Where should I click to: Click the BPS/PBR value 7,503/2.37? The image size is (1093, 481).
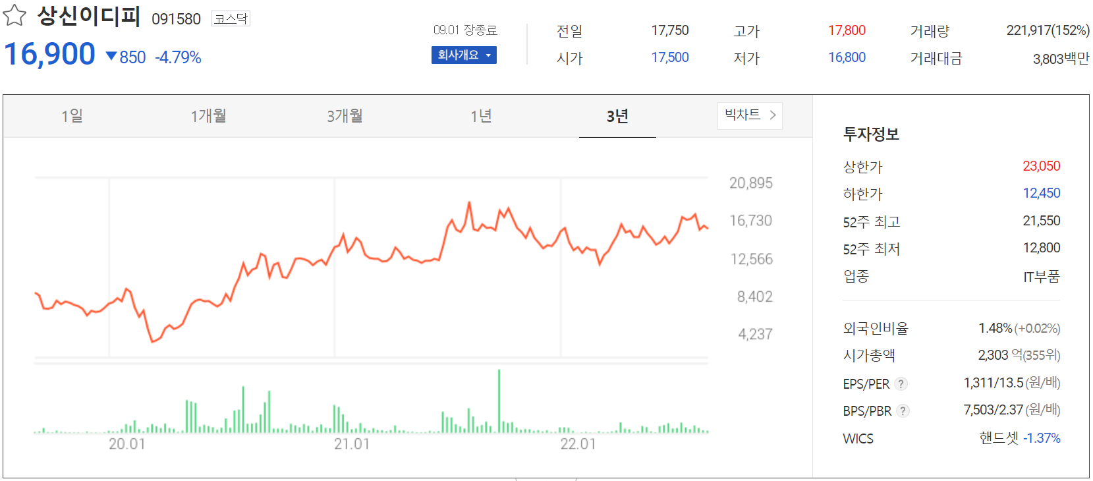pos(993,410)
